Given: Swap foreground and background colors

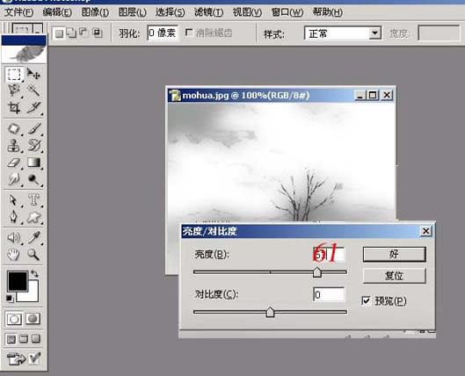Looking at the screenshot, I should click(x=35, y=274).
